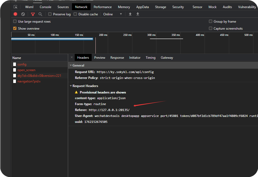Close the request details pane
This screenshot has width=258, height=177.
71,57
